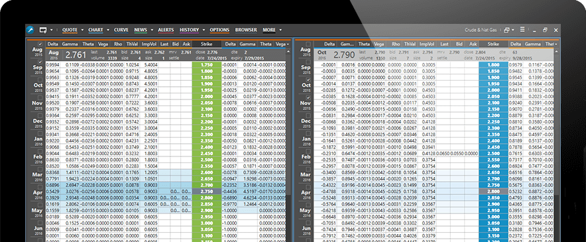Viewport: 586px width, 242px height.
Task: Select highlighted strike 2.750 in Aug panel
Action: (206, 191)
